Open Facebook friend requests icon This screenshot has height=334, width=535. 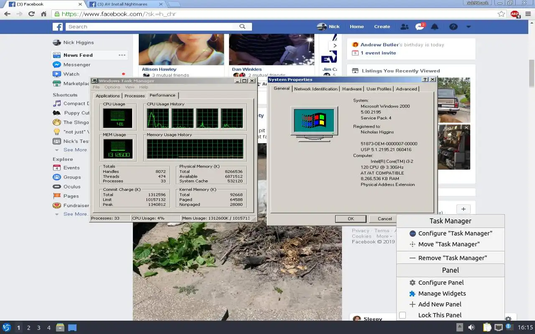pos(404,27)
